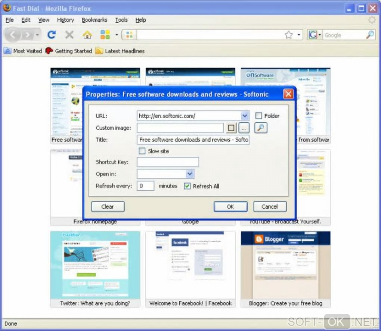Viewport: 381px width, 331px height.
Task: Open the search engine selector Google icon
Action: click(x=315, y=35)
